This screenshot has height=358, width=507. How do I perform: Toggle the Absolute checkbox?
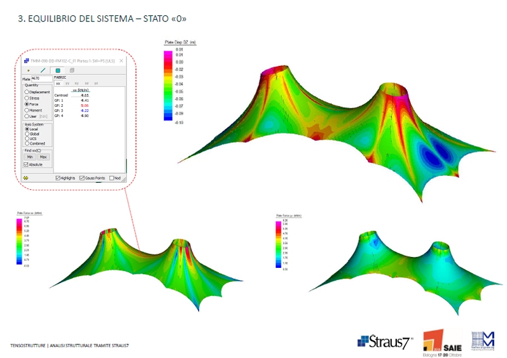coord(26,164)
